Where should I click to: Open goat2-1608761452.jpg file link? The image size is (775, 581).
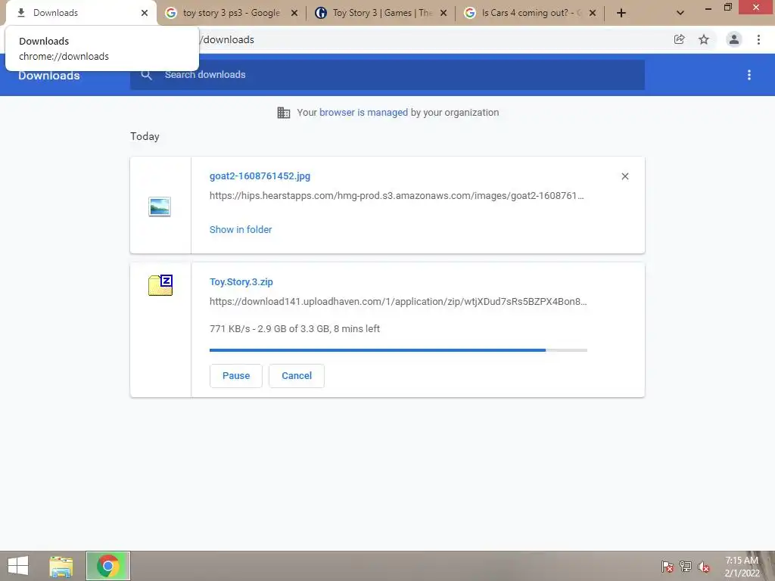[x=260, y=176]
